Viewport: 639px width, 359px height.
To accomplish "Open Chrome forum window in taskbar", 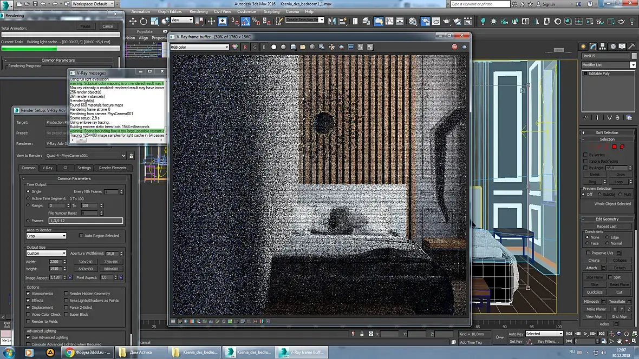I will (88, 353).
